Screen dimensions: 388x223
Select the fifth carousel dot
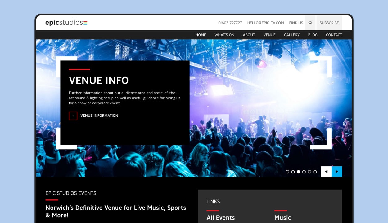point(309,172)
